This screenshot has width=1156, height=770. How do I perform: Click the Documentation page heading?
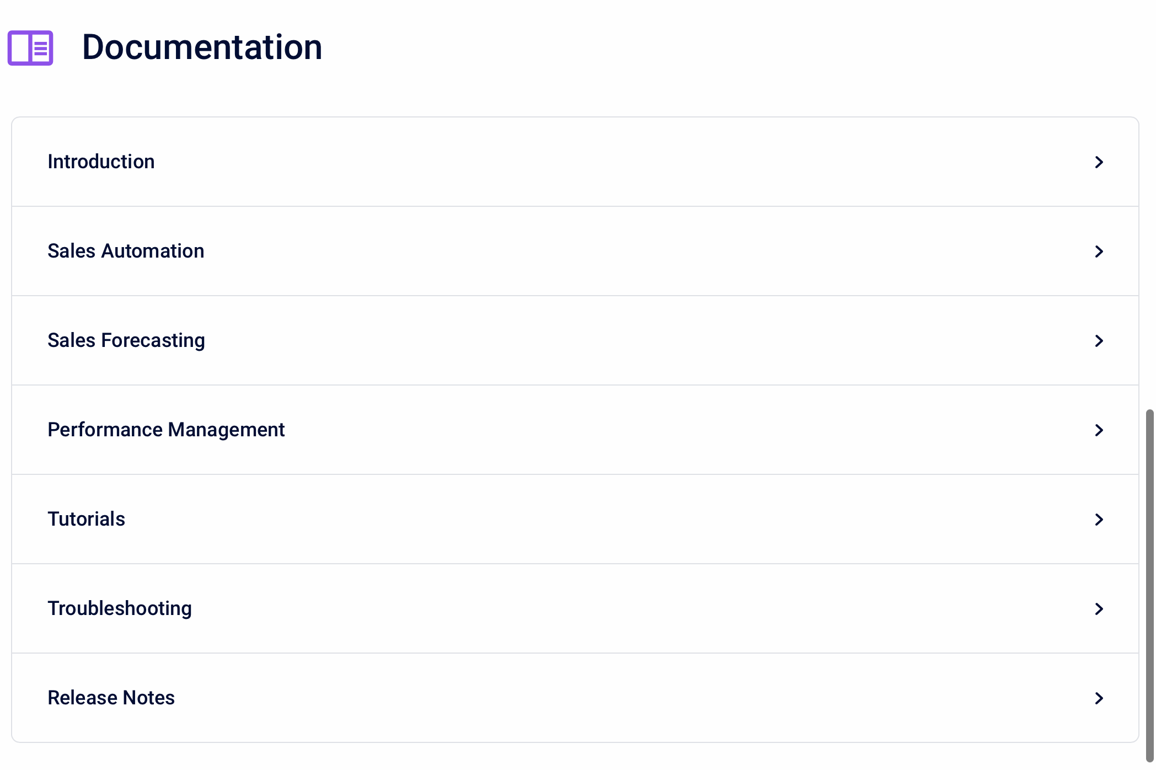[202, 47]
